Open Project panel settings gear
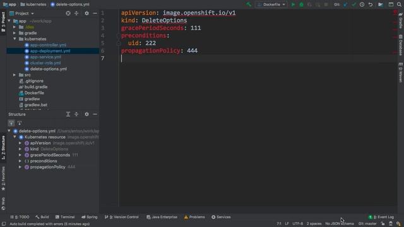 86,13
